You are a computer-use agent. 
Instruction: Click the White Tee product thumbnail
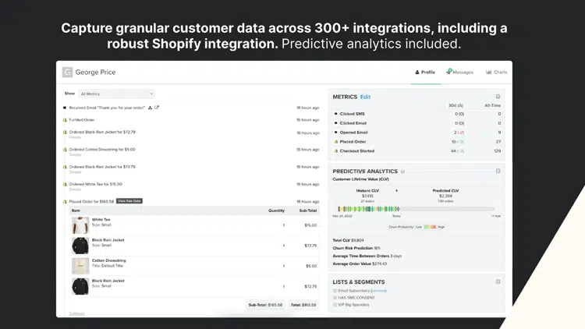pos(80,225)
